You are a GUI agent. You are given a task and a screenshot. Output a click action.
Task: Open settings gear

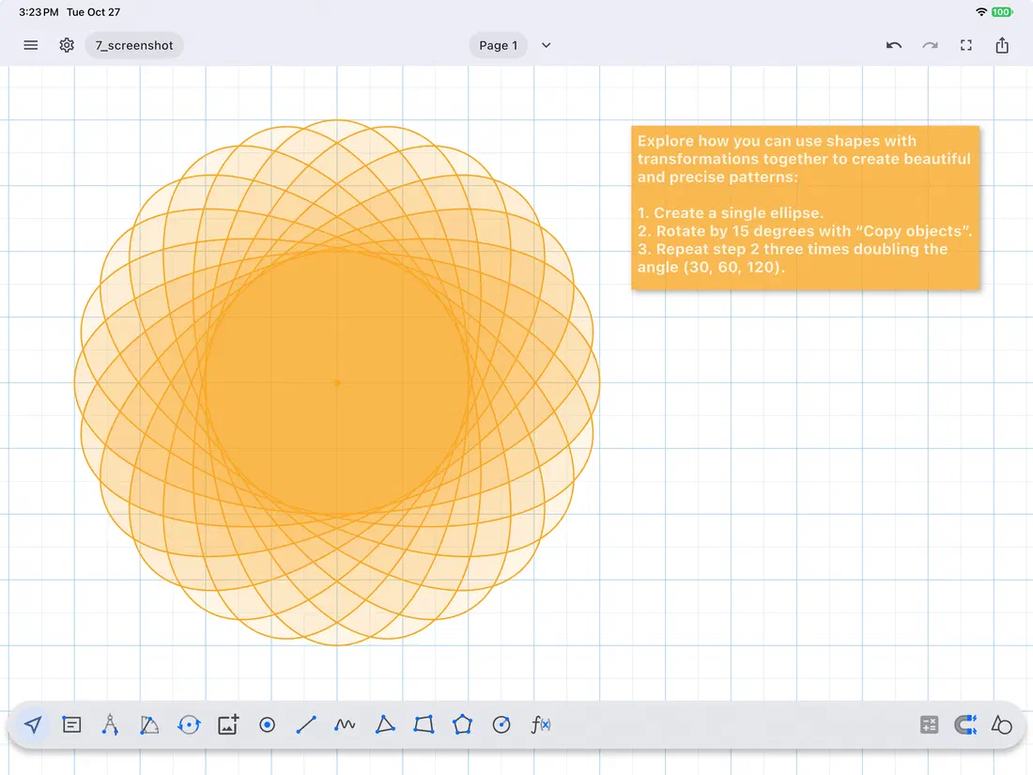pos(67,45)
